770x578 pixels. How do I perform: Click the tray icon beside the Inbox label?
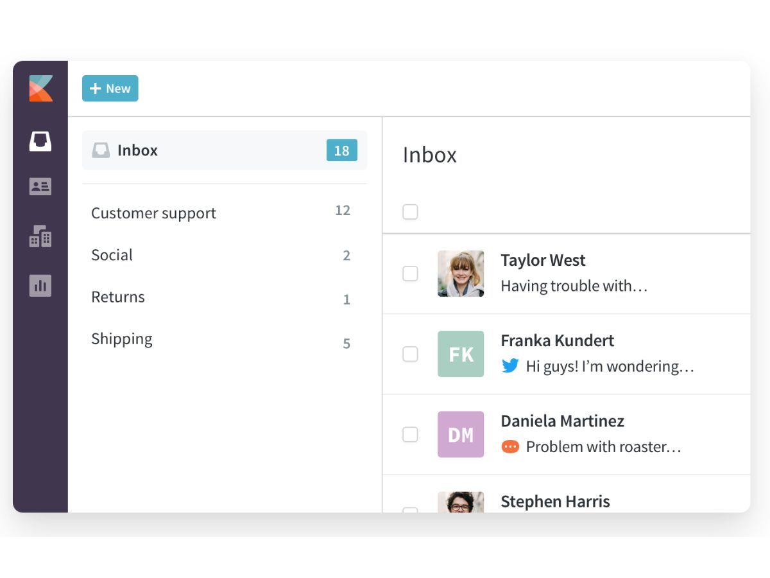(x=101, y=150)
